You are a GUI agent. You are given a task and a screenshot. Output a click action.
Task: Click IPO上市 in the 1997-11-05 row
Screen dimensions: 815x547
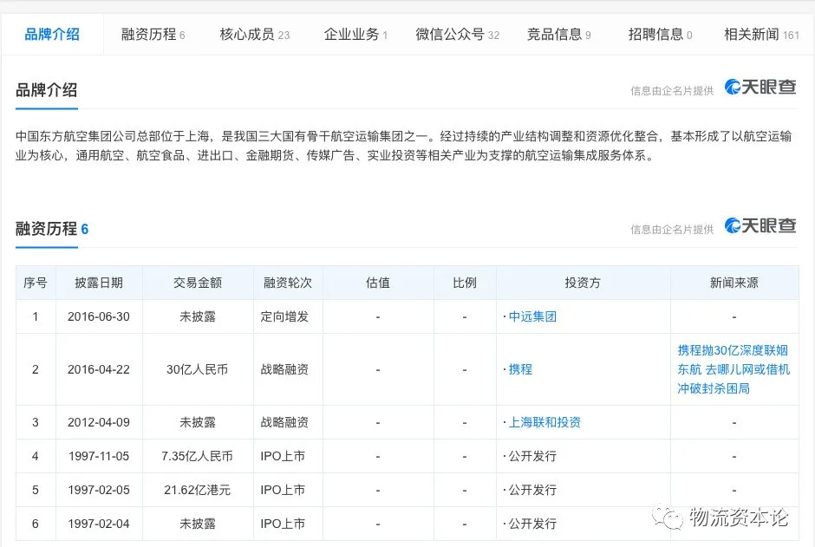[283, 456]
